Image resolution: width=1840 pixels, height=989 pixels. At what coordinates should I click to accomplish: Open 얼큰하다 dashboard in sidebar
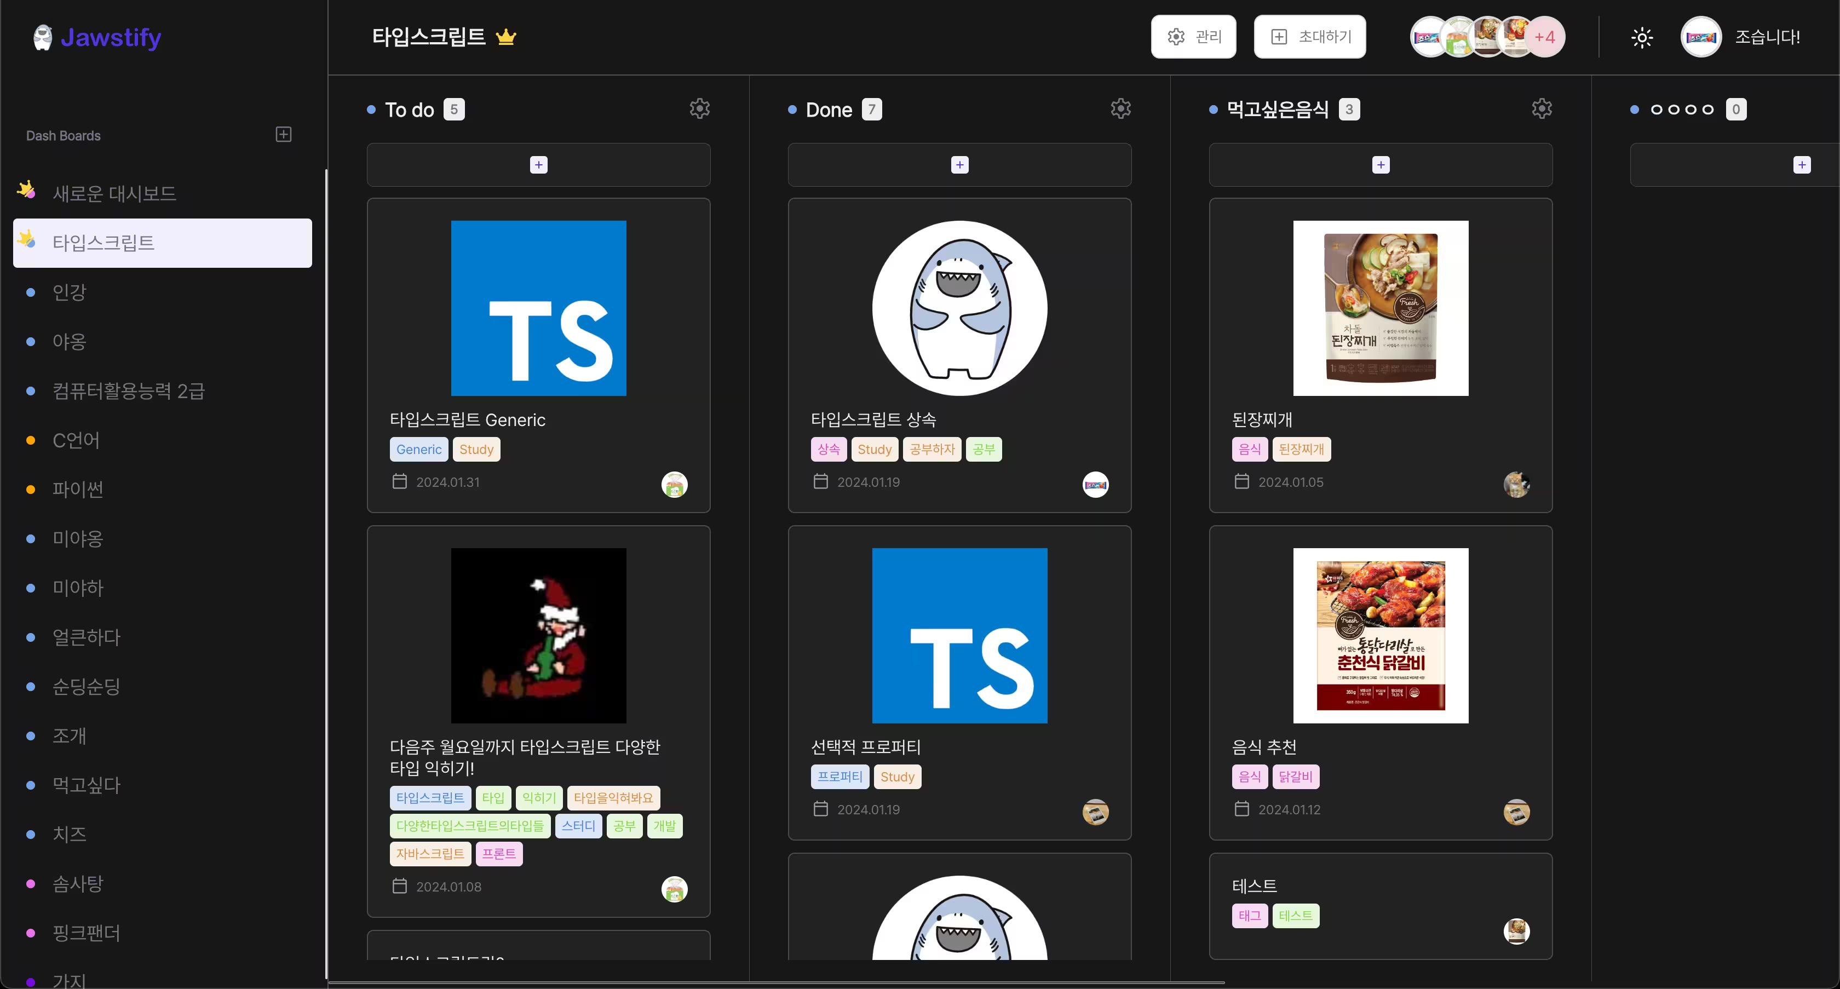pos(162,637)
